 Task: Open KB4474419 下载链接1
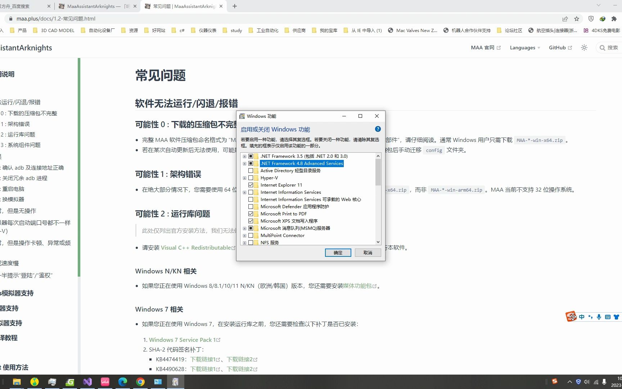pyautogui.click(x=205, y=359)
